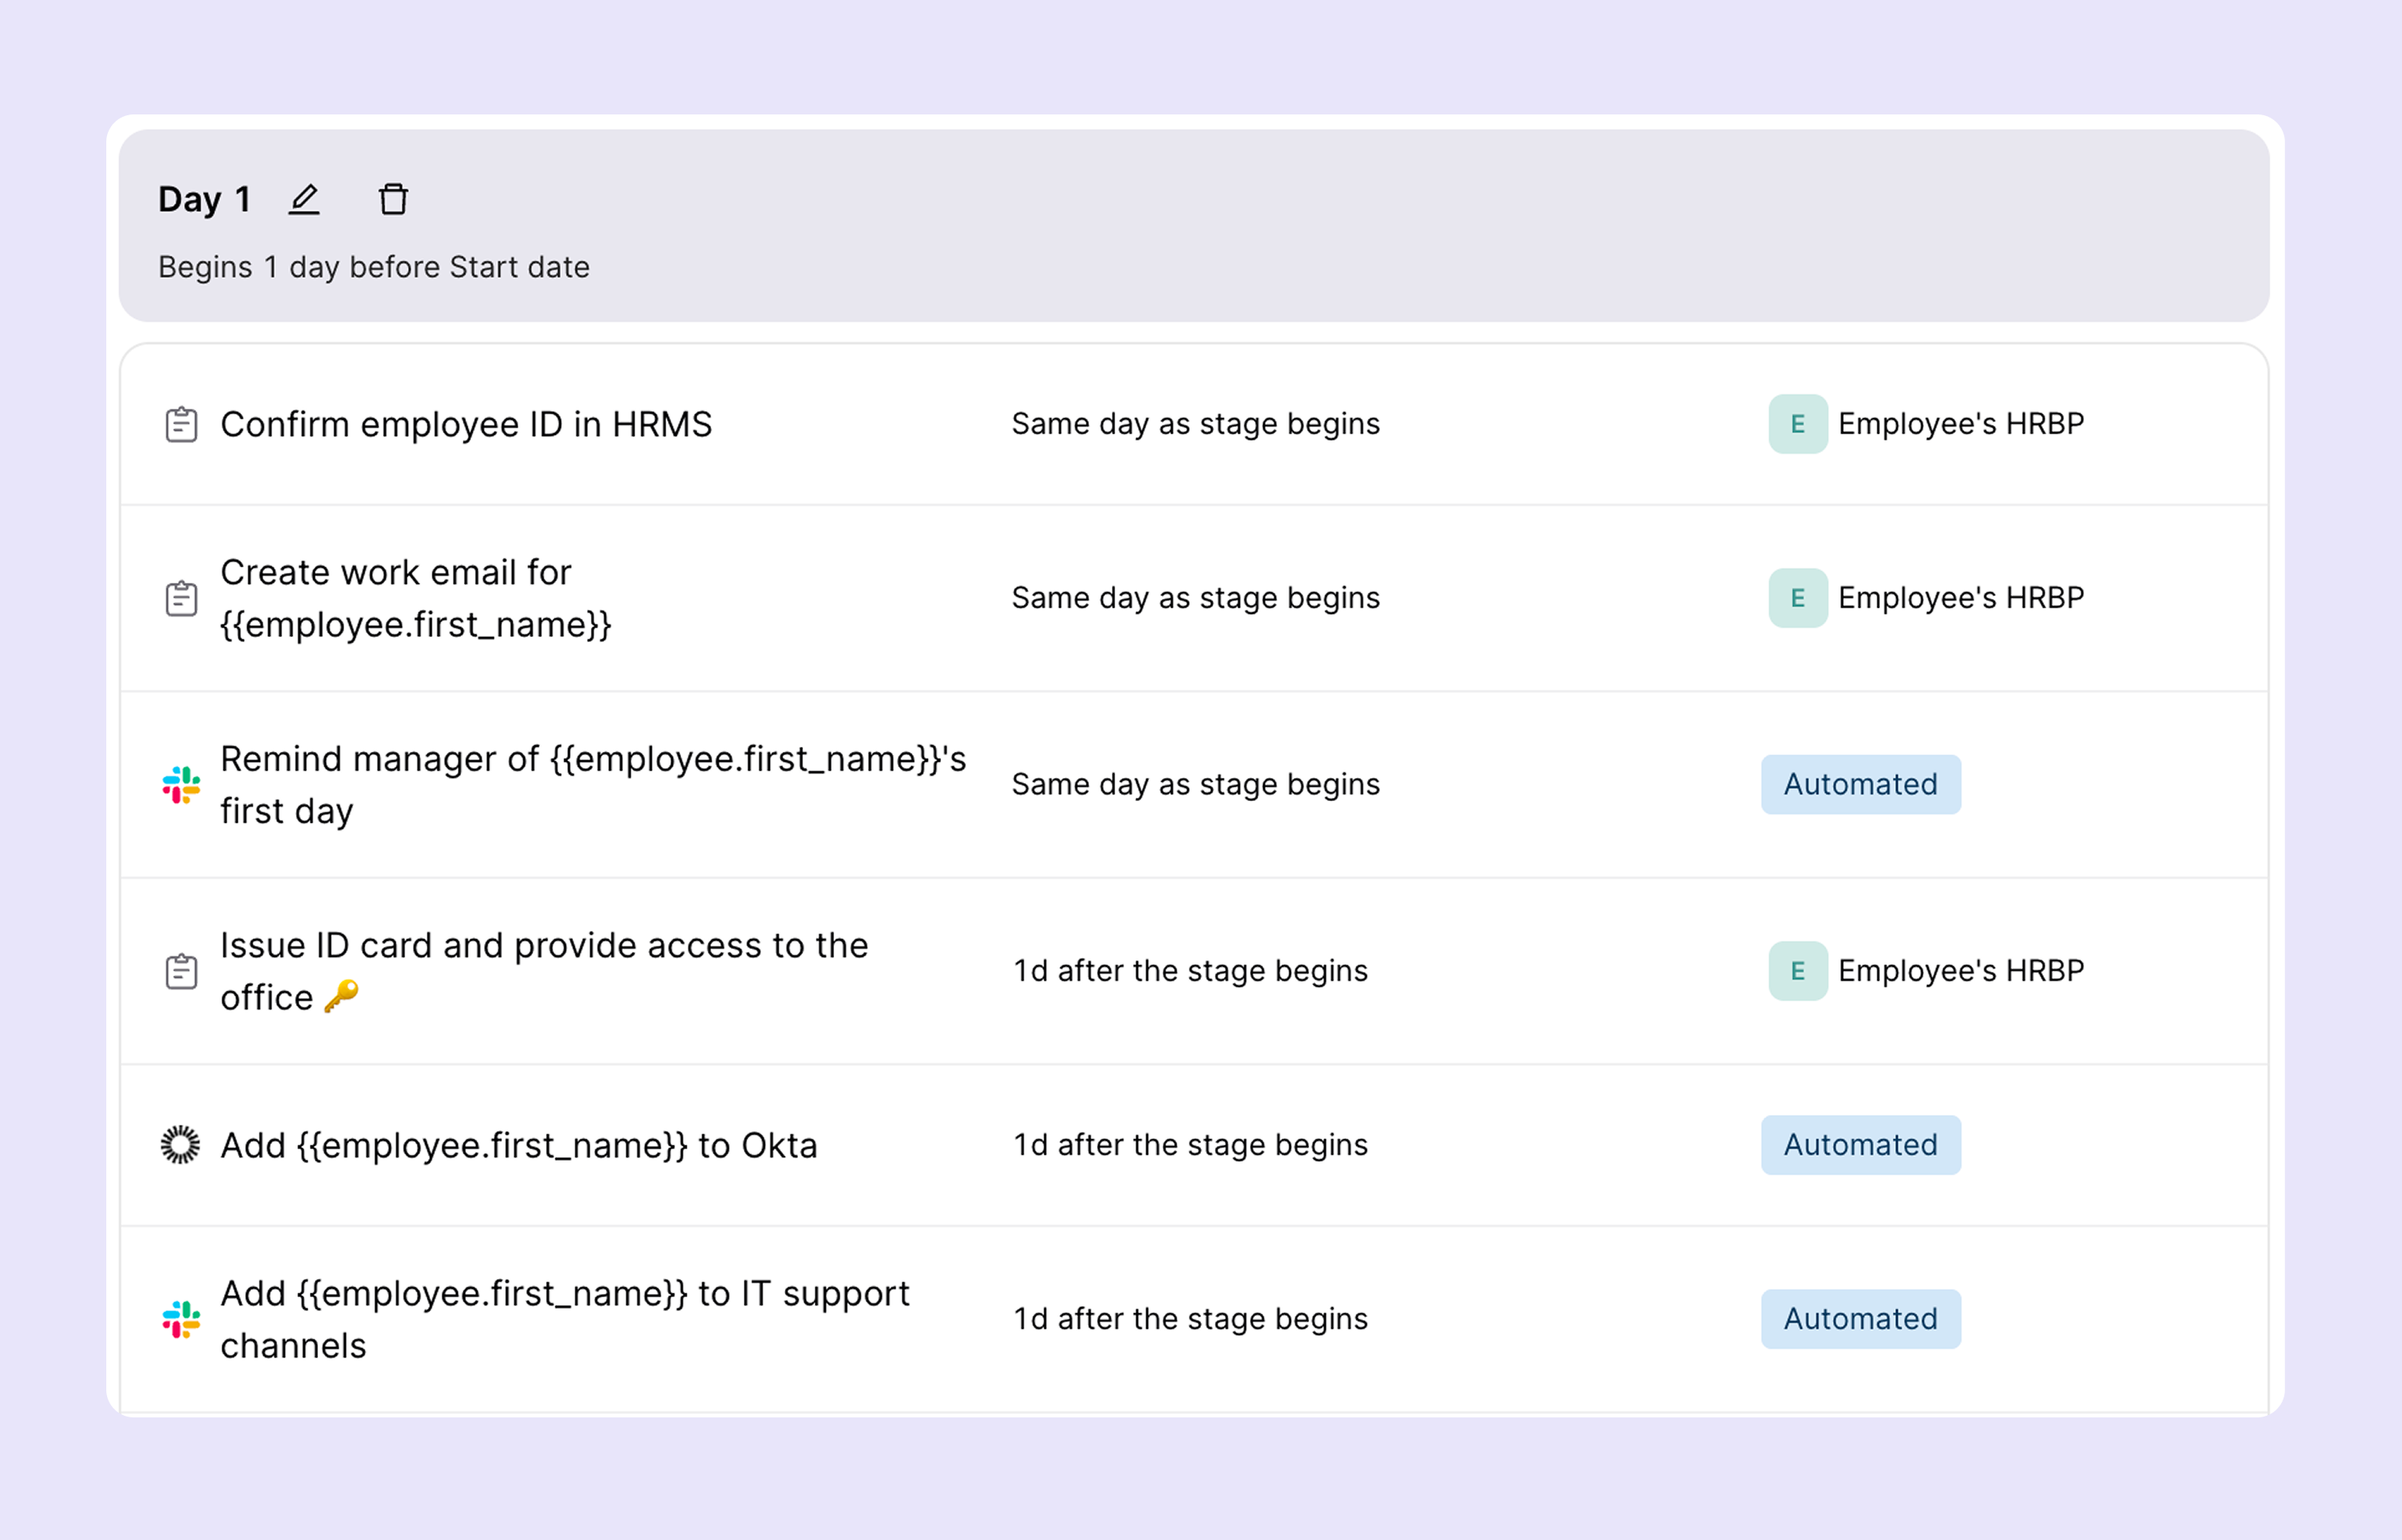This screenshot has height=1540, width=2402.
Task: Click Slack icon on Remind manager task
Action: click(x=181, y=785)
